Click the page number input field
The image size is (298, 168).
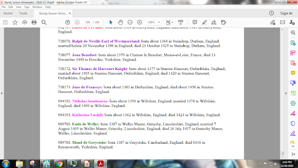[x=88, y=22]
